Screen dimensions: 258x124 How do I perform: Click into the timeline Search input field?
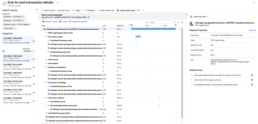pos(159,22)
